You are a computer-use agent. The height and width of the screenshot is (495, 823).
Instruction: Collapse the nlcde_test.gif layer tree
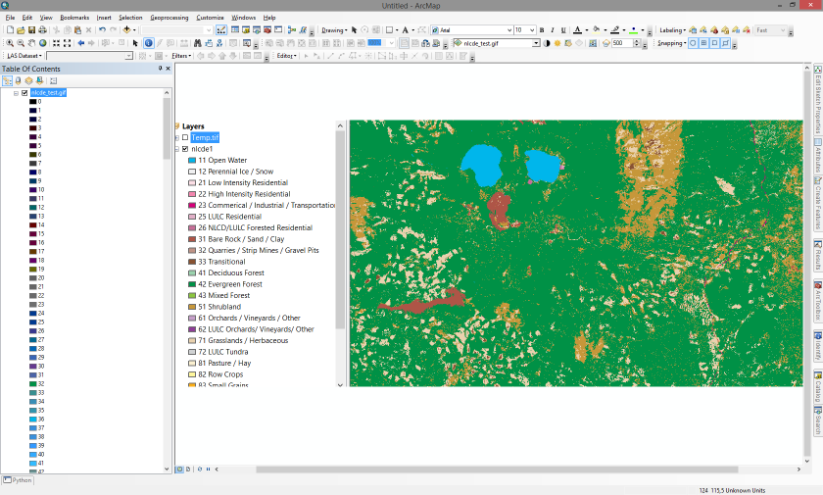point(16,93)
